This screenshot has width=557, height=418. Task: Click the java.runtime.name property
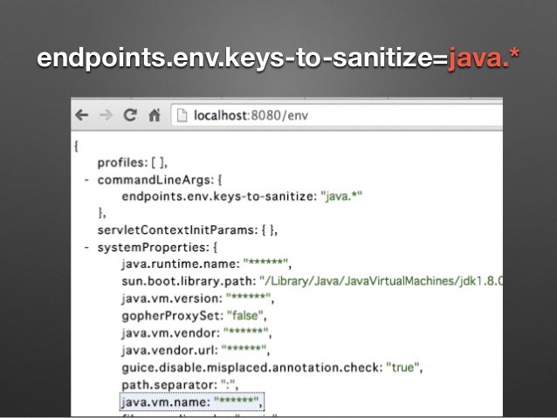(x=206, y=264)
